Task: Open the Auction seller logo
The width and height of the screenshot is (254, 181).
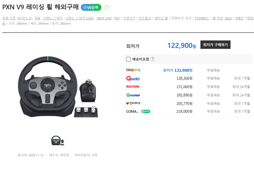Action: [x=133, y=87]
